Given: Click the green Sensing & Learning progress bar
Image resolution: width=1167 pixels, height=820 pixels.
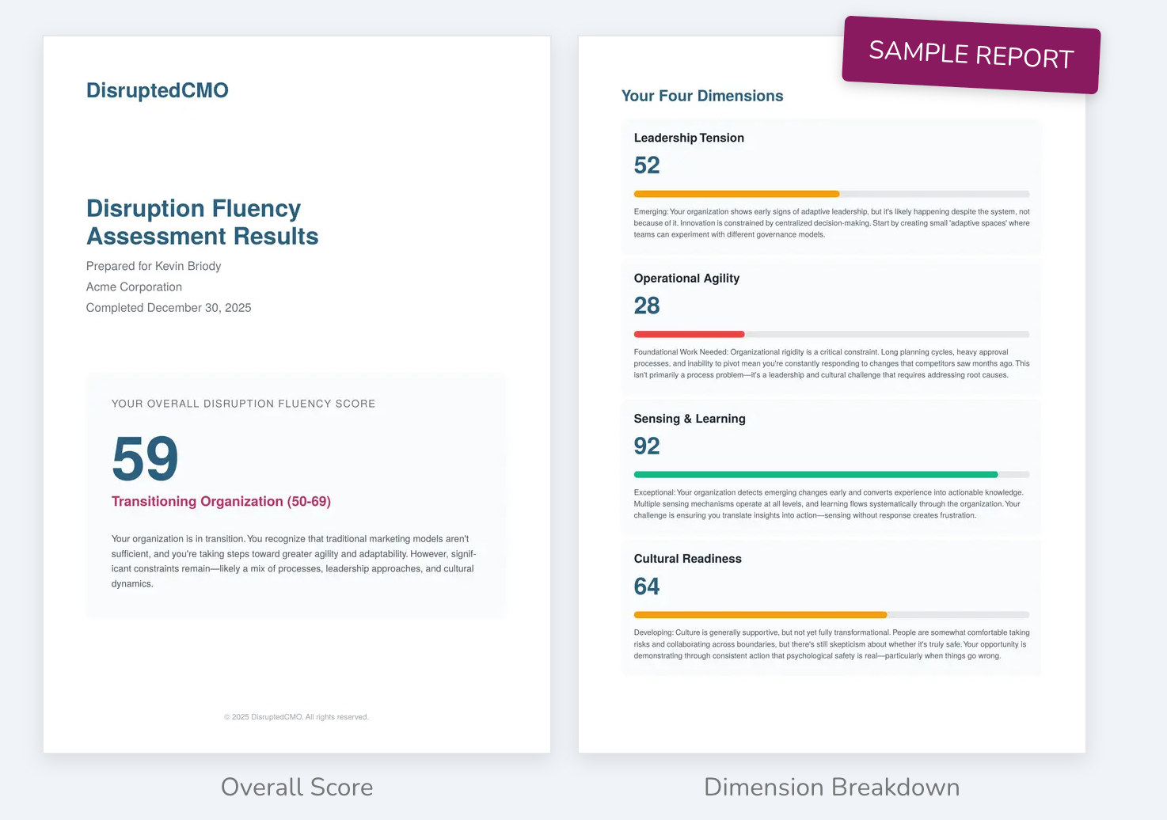Looking at the screenshot, I should tap(815, 475).
